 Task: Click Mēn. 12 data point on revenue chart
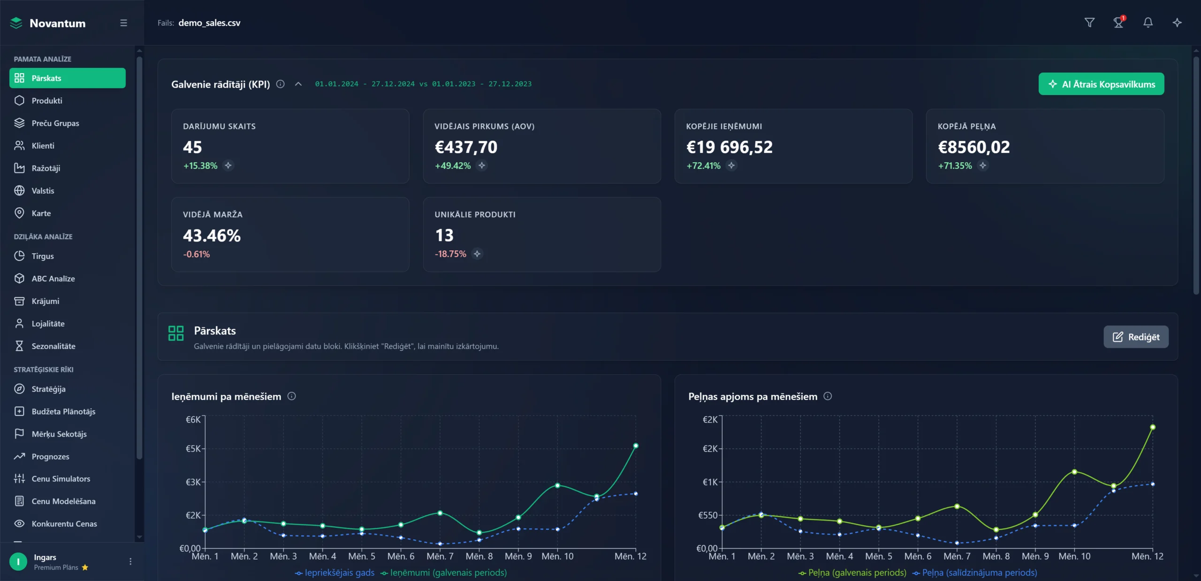(x=636, y=446)
